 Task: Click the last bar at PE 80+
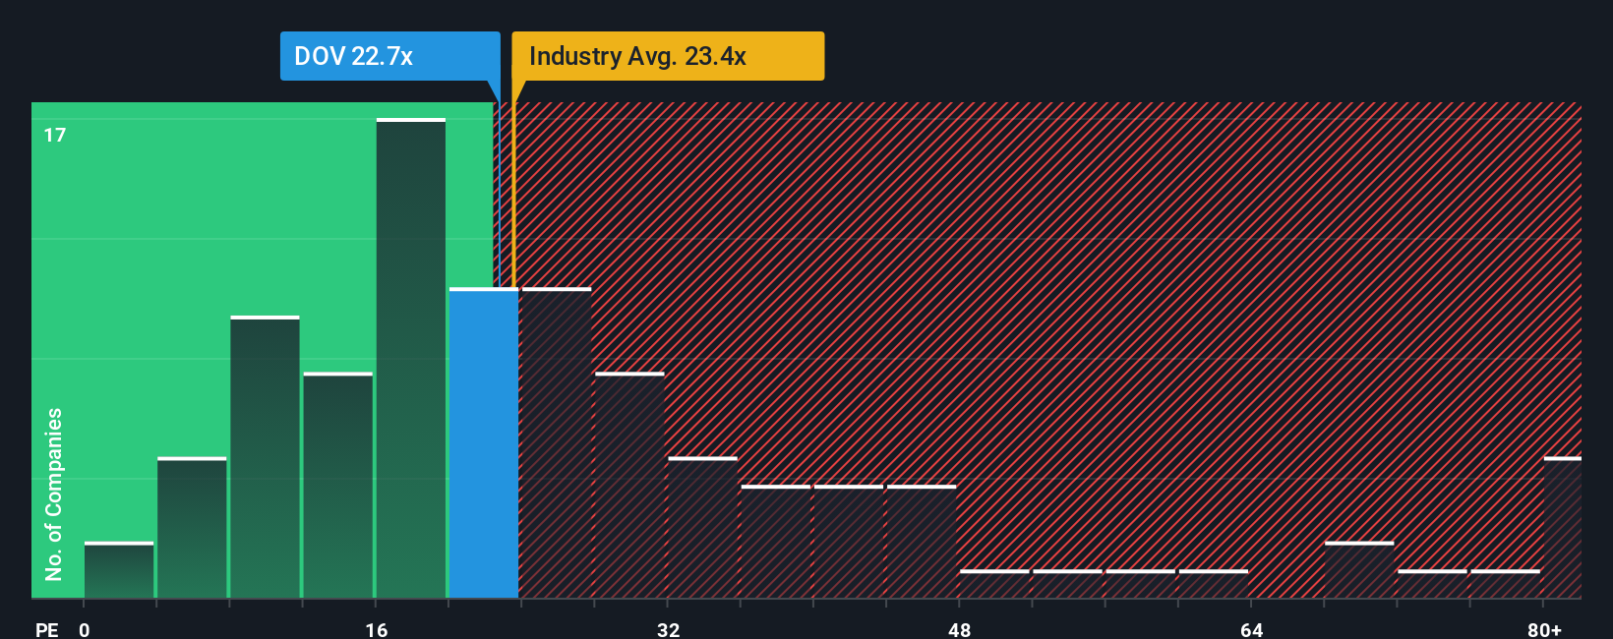pos(1562,527)
